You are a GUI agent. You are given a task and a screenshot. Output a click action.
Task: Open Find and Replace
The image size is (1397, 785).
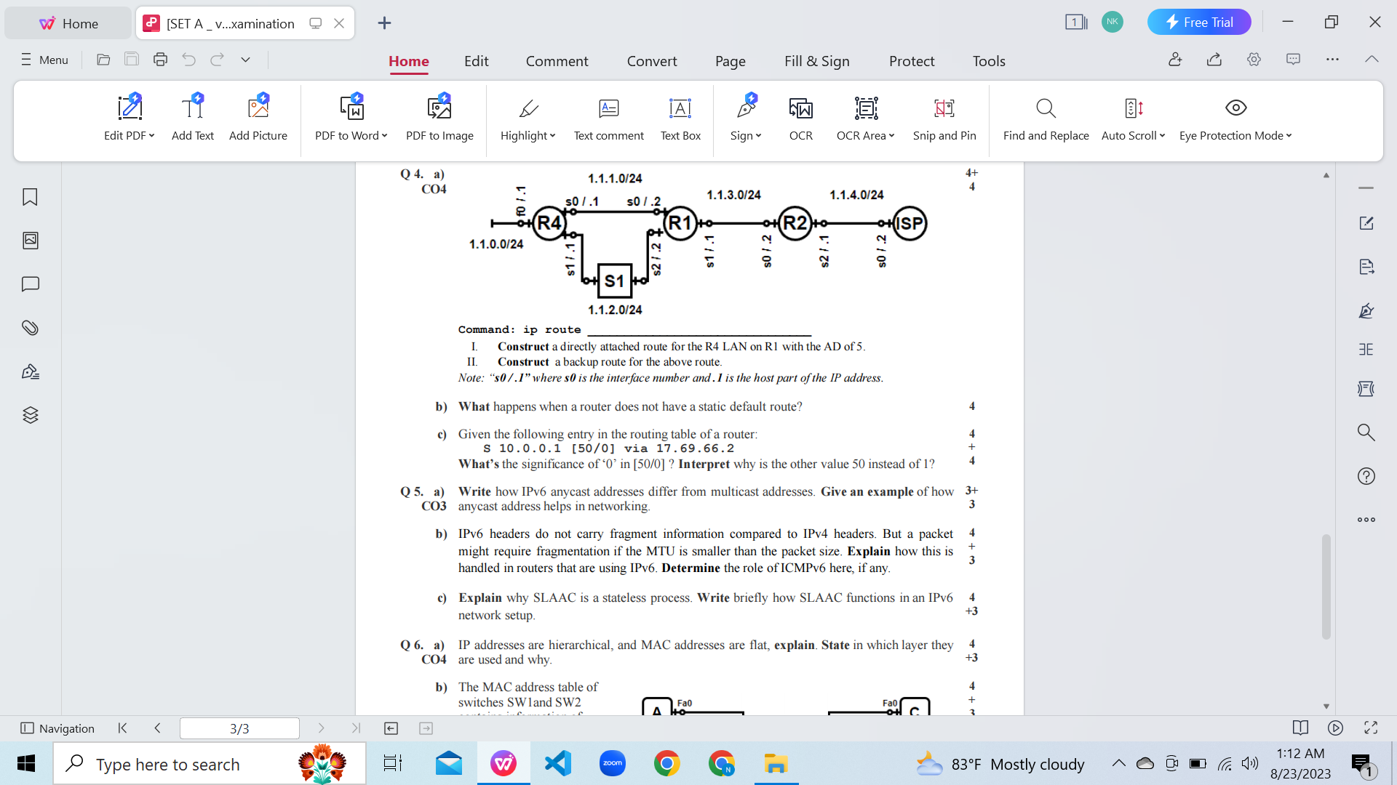coord(1046,118)
